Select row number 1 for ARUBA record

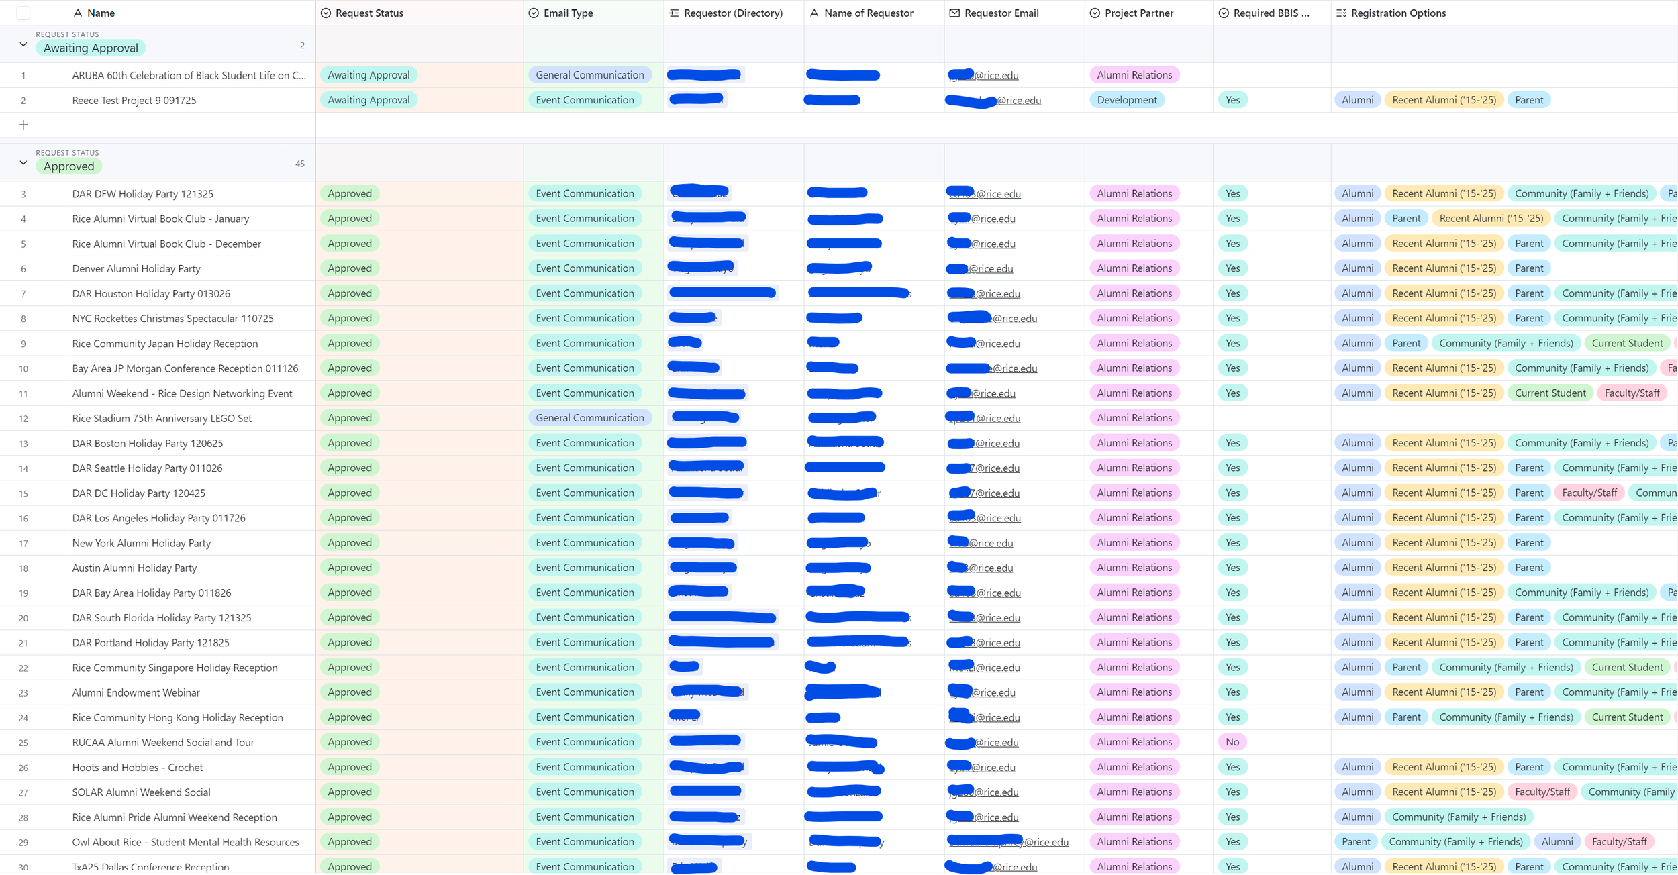click(23, 76)
